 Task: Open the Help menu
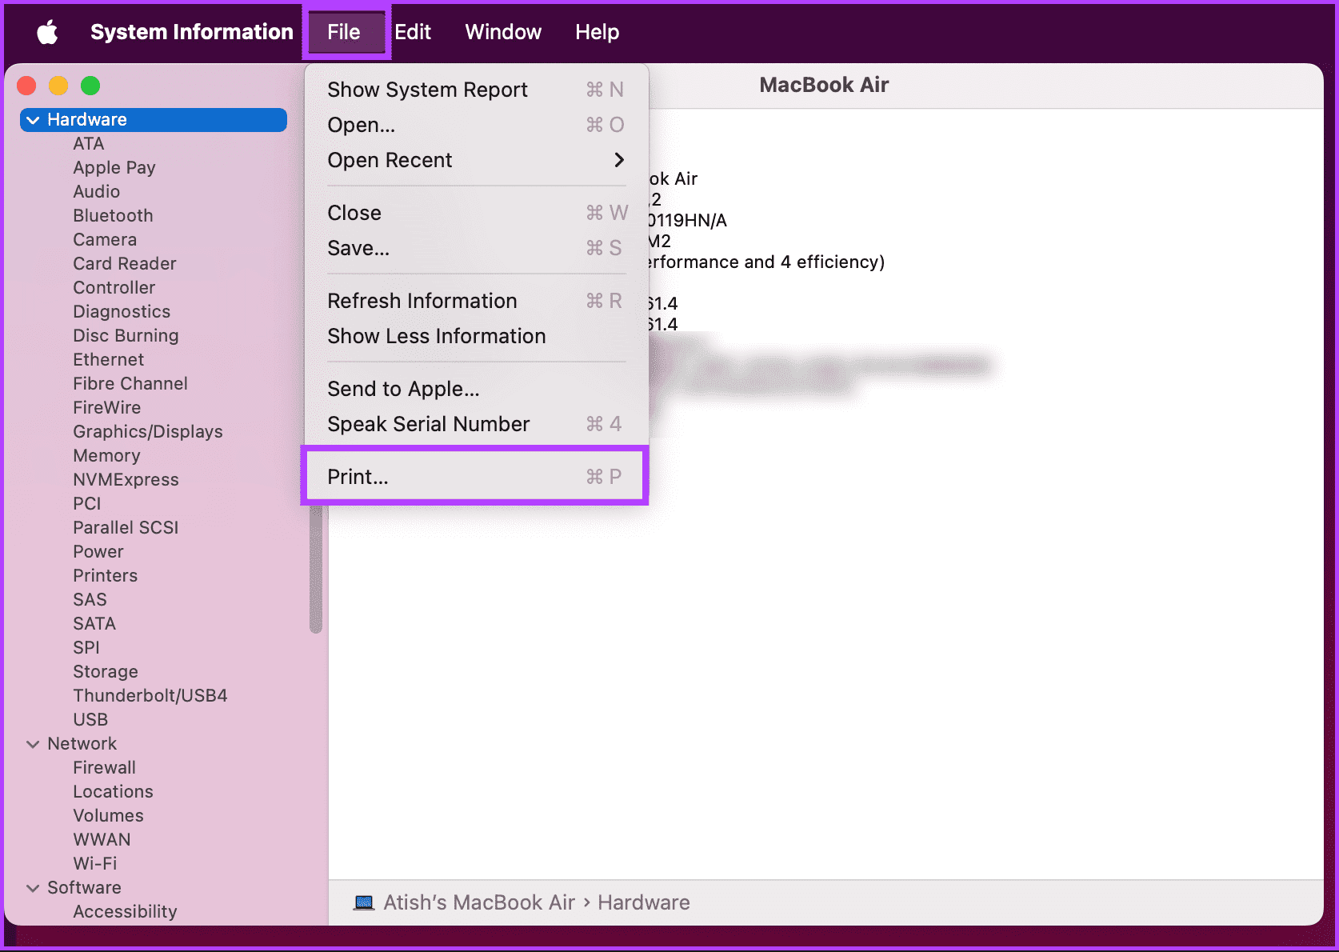pyautogui.click(x=597, y=32)
